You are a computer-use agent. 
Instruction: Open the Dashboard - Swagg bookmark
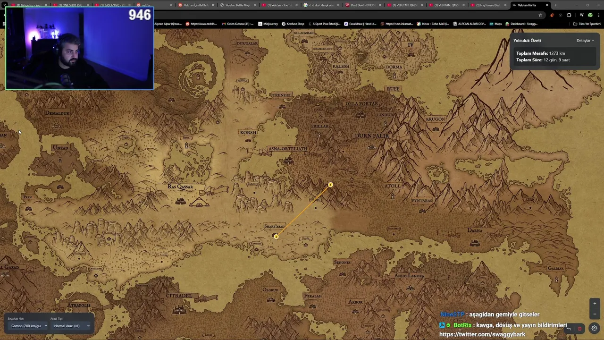521,24
